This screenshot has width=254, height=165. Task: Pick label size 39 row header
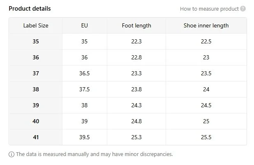36,105
